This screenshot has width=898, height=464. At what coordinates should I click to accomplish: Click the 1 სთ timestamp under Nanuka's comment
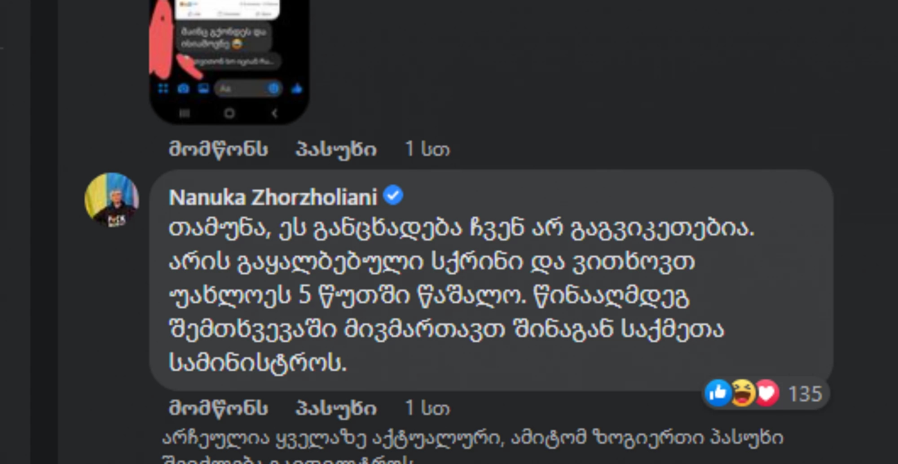point(427,408)
